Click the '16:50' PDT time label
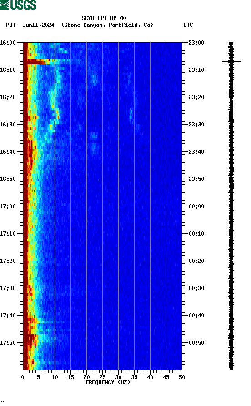Image resolution: width=251 pixels, height=406 pixels. (x=8, y=179)
